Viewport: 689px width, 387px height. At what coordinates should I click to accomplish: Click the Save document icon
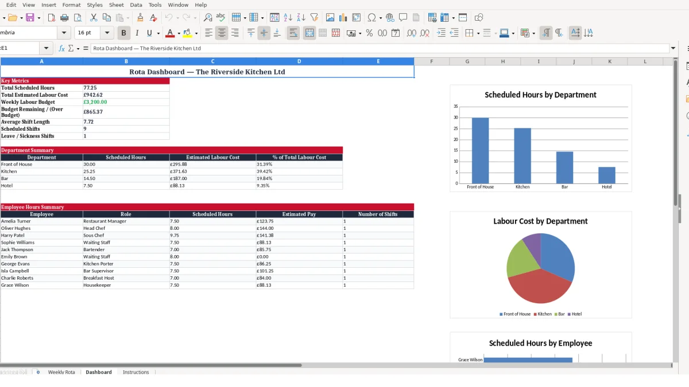click(x=30, y=18)
